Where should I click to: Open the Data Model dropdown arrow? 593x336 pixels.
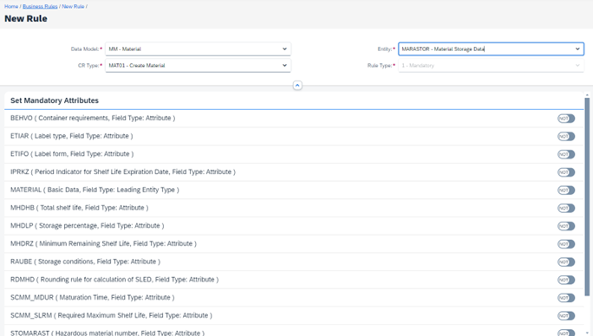click(284, 48)
